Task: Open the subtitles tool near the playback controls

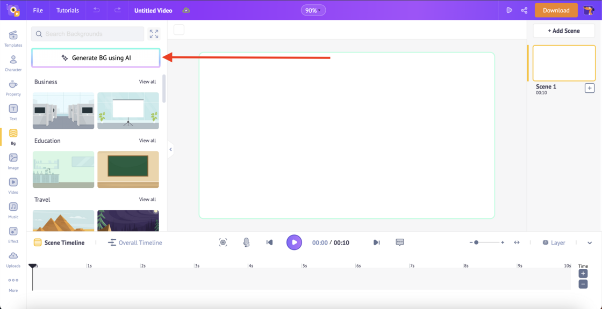Action: click(x=399, y=242)
